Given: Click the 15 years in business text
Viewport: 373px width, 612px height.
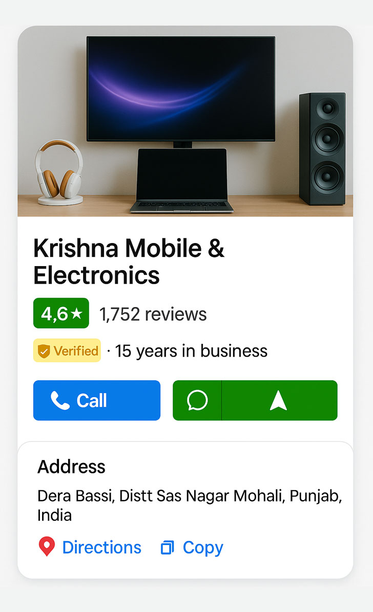Looking at the screenshot, I should pyautogui.click(x=191, y=351).
